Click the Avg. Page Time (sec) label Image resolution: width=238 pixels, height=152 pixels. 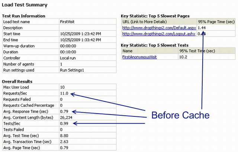[22, 148]
